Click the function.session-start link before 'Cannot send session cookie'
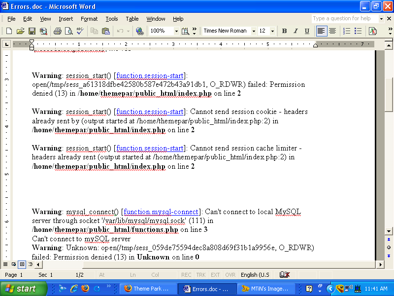Screen dimensions: 394x296 click(x=150, y=112)
